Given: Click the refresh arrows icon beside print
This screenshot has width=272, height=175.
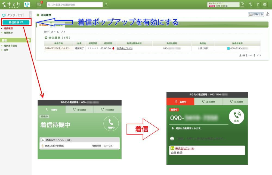Looking at the screenshot, I should click(x=268, y=14).
